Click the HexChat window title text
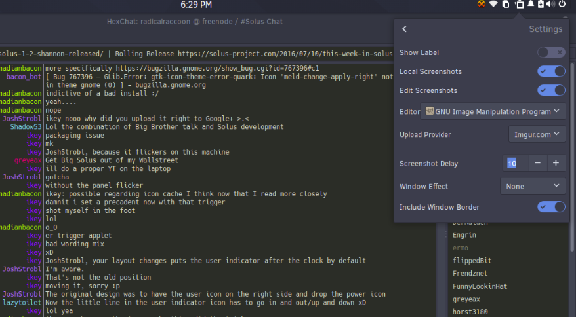The height and width of the screenshot is (317, 576). click(195, 21)
